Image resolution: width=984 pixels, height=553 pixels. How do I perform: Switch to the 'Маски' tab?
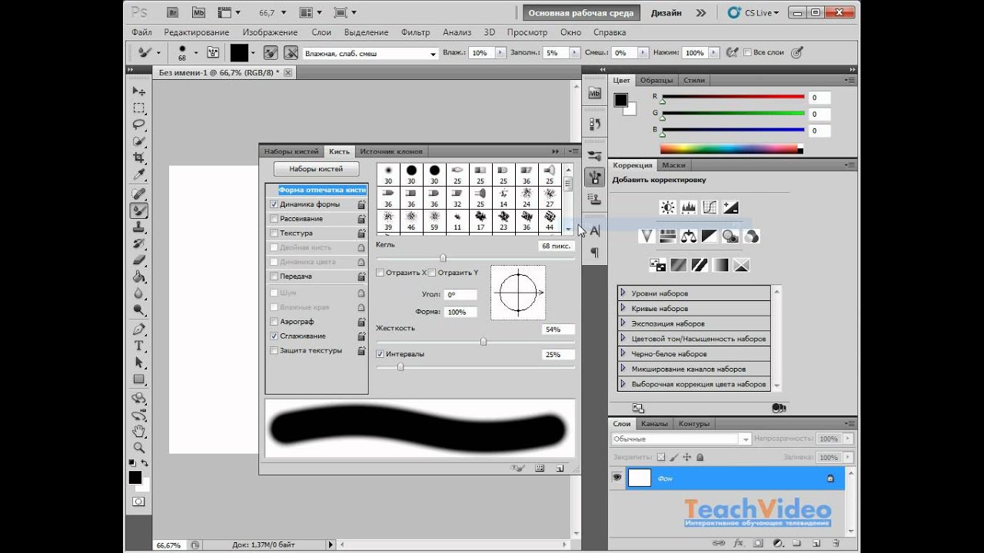(x=673, y=165)
